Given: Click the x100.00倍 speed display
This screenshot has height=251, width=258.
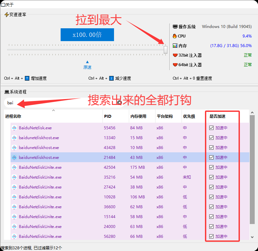Looking at the screenshot, I should 87,35.
